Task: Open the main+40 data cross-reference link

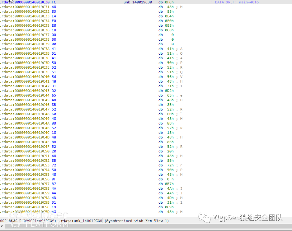Action: coord(249,2)
